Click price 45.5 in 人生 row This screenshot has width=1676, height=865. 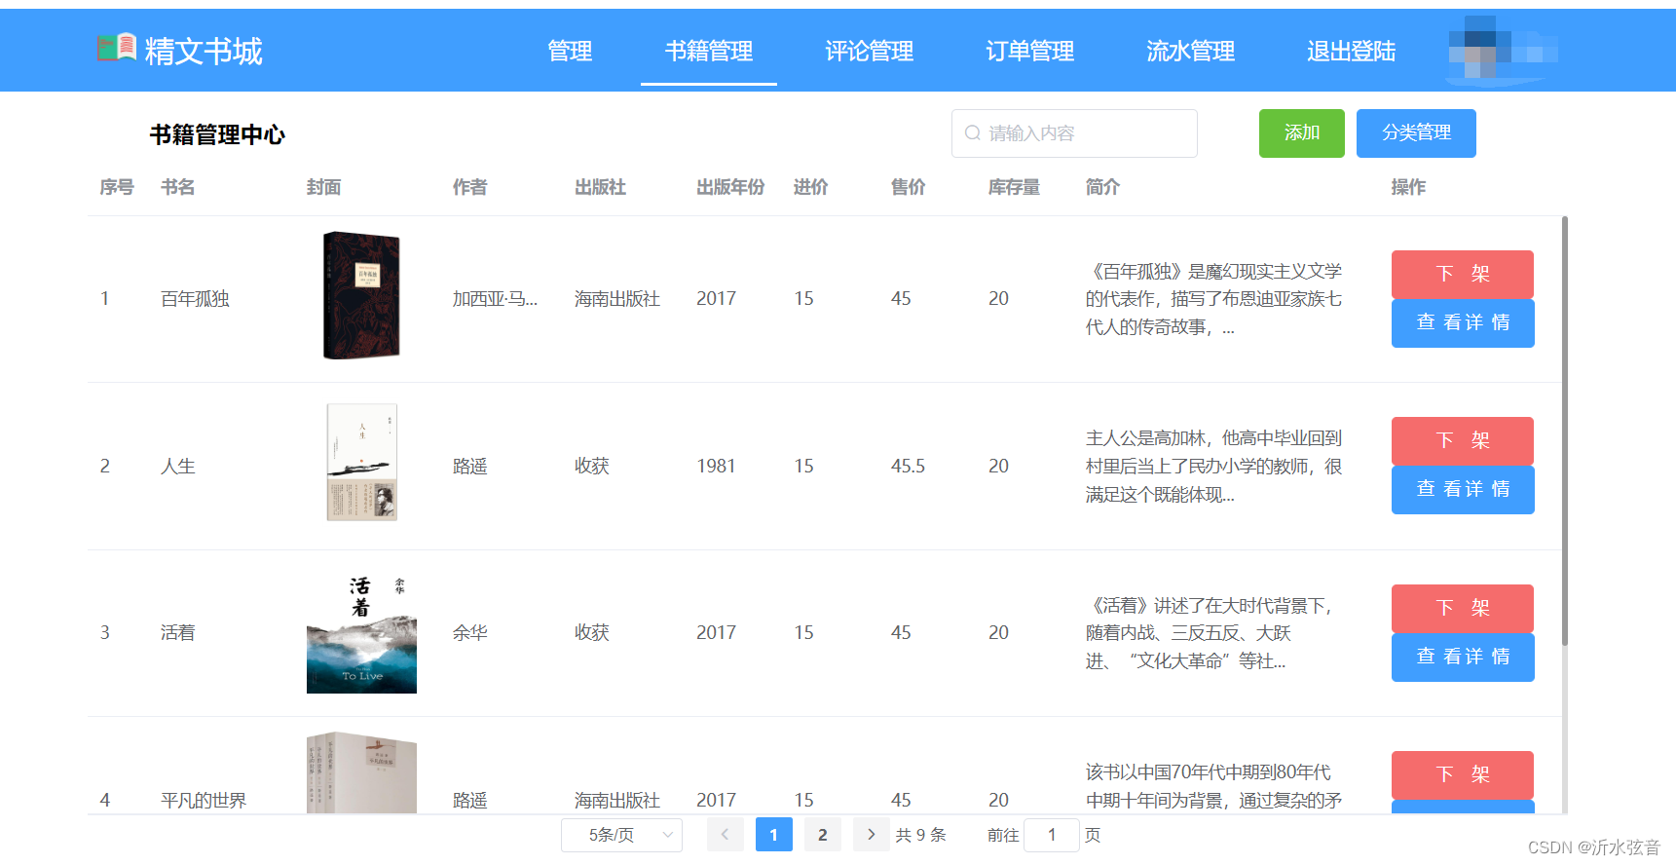tap(908, 467)
